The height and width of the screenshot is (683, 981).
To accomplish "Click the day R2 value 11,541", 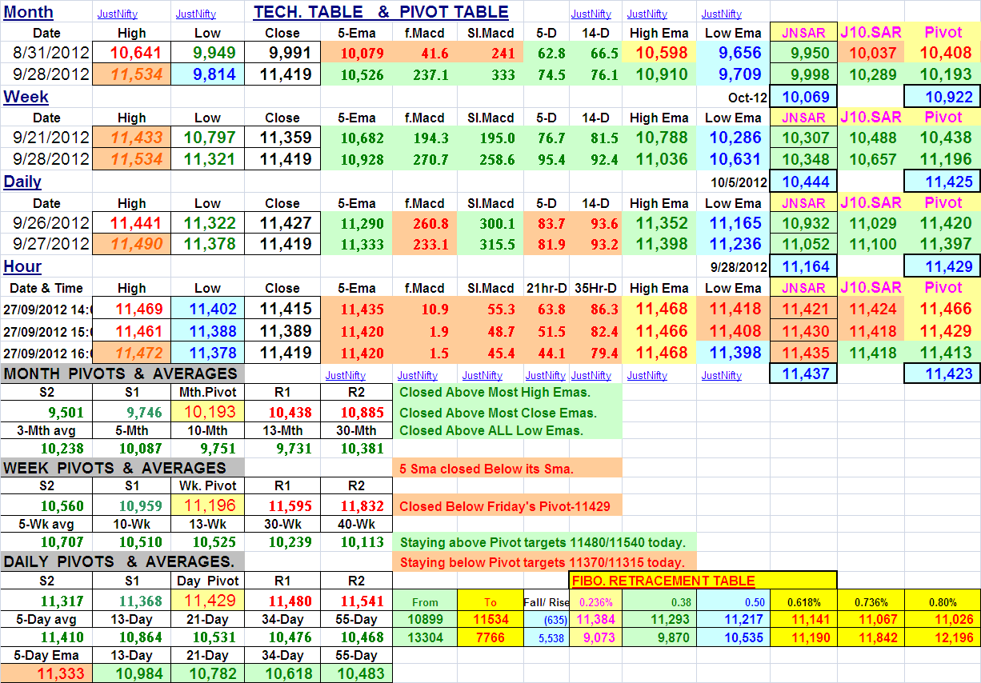I will pos(357,601).
